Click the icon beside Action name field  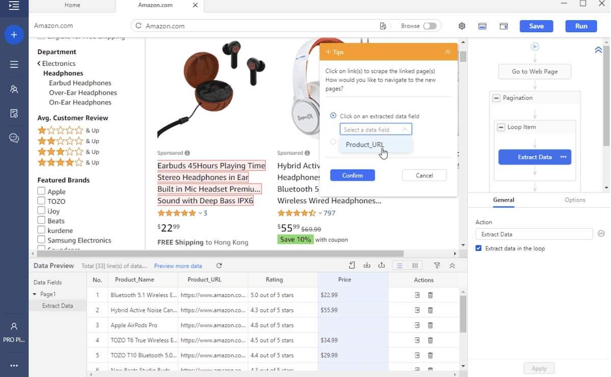point(601,234)
